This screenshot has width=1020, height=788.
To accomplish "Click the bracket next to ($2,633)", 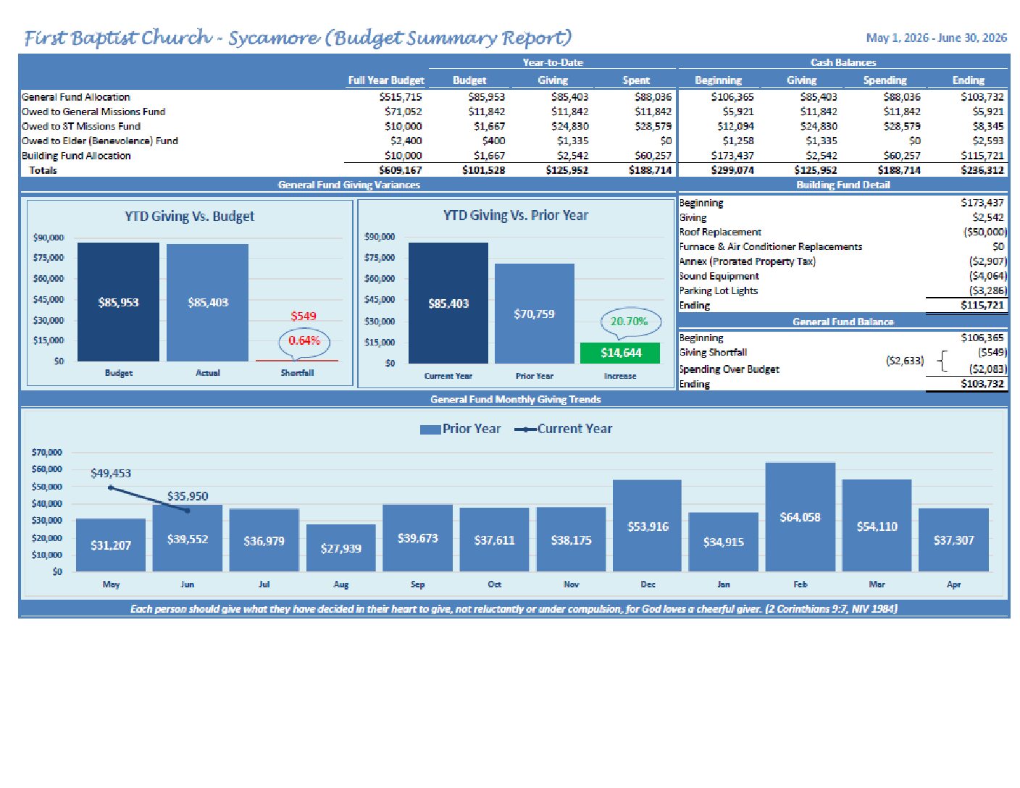I will point(941,360).
